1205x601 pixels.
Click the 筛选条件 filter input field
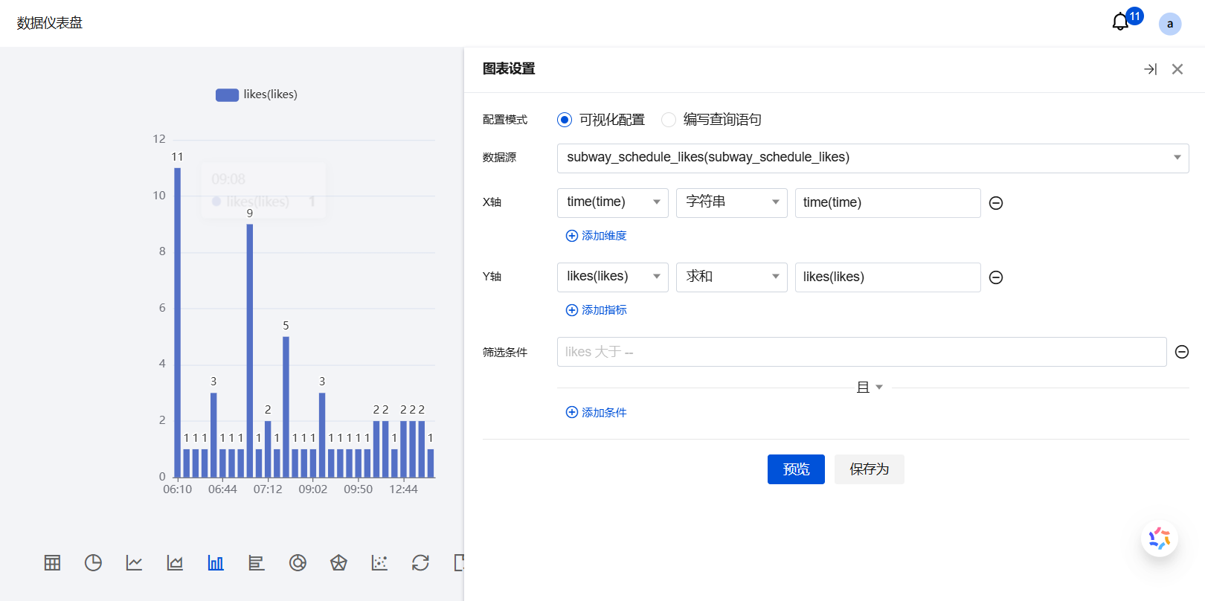pos(861,352)
